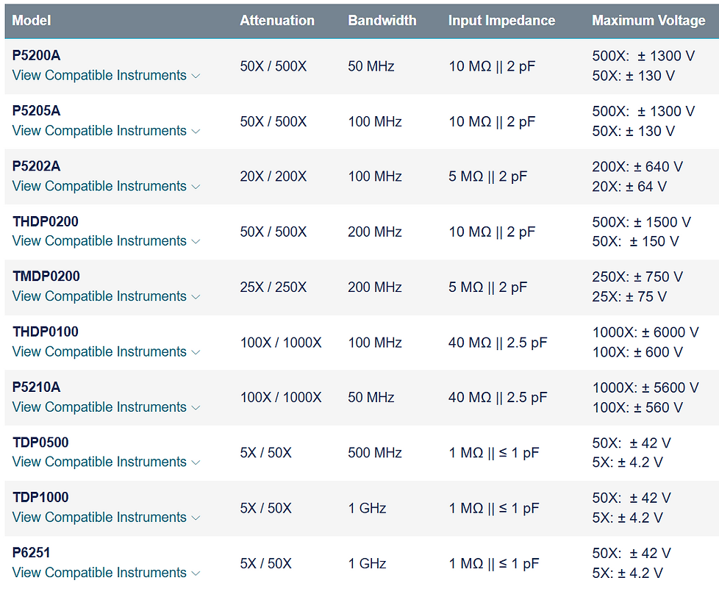Select the THDP0100 model name

[46, 332]
